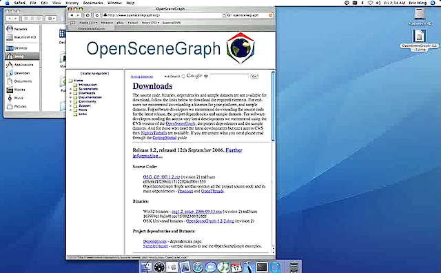441x273 pixels.
Task: Select the wikiSearch radio button
Action: [x=183, y=77]
